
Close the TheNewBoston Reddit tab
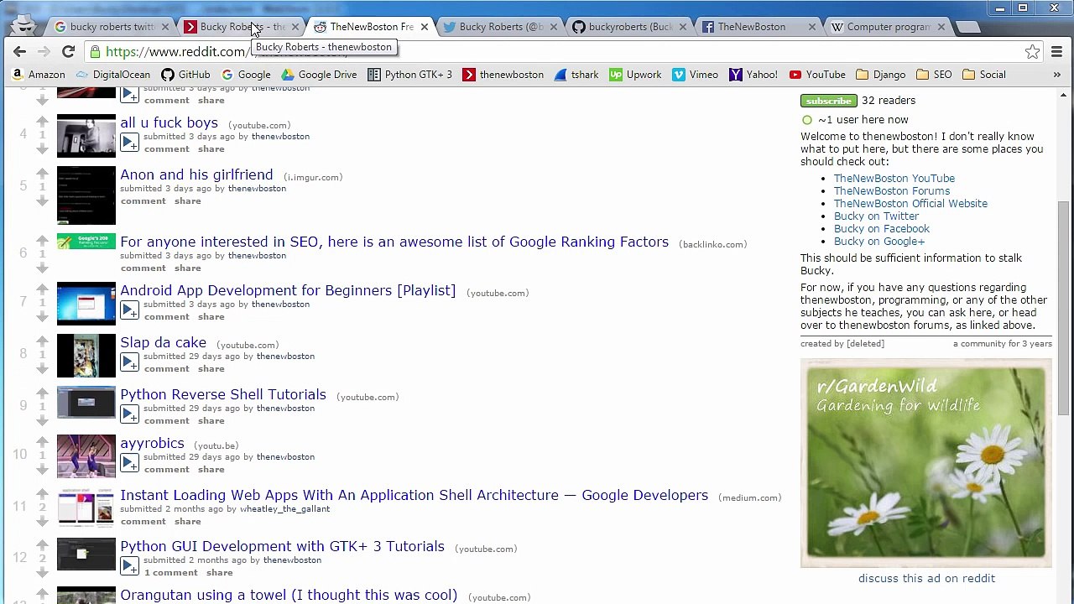(x=424, y=27)
